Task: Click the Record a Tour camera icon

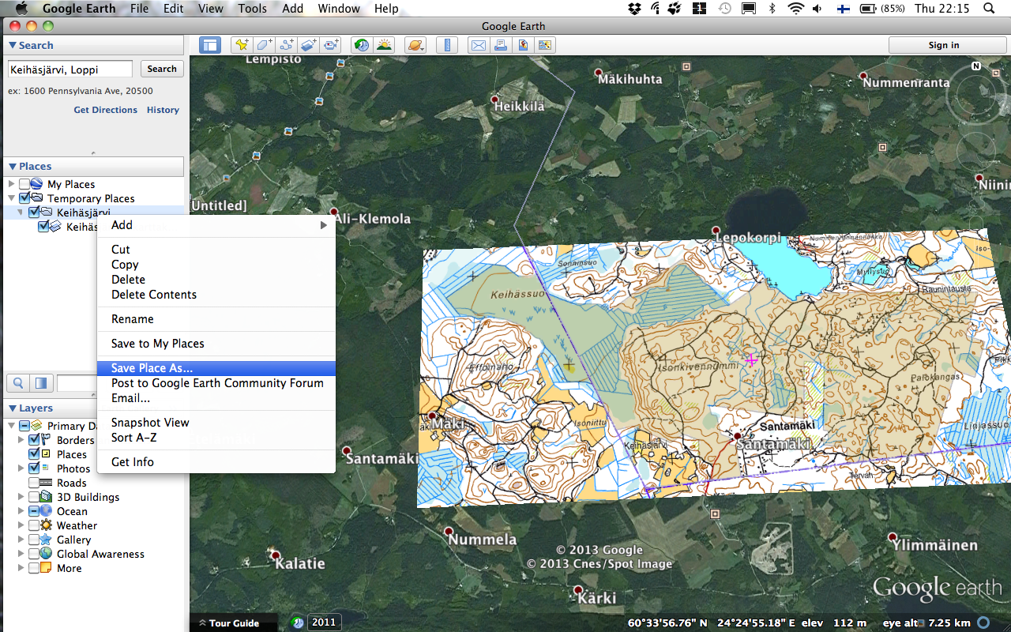Action: point(332,45)
